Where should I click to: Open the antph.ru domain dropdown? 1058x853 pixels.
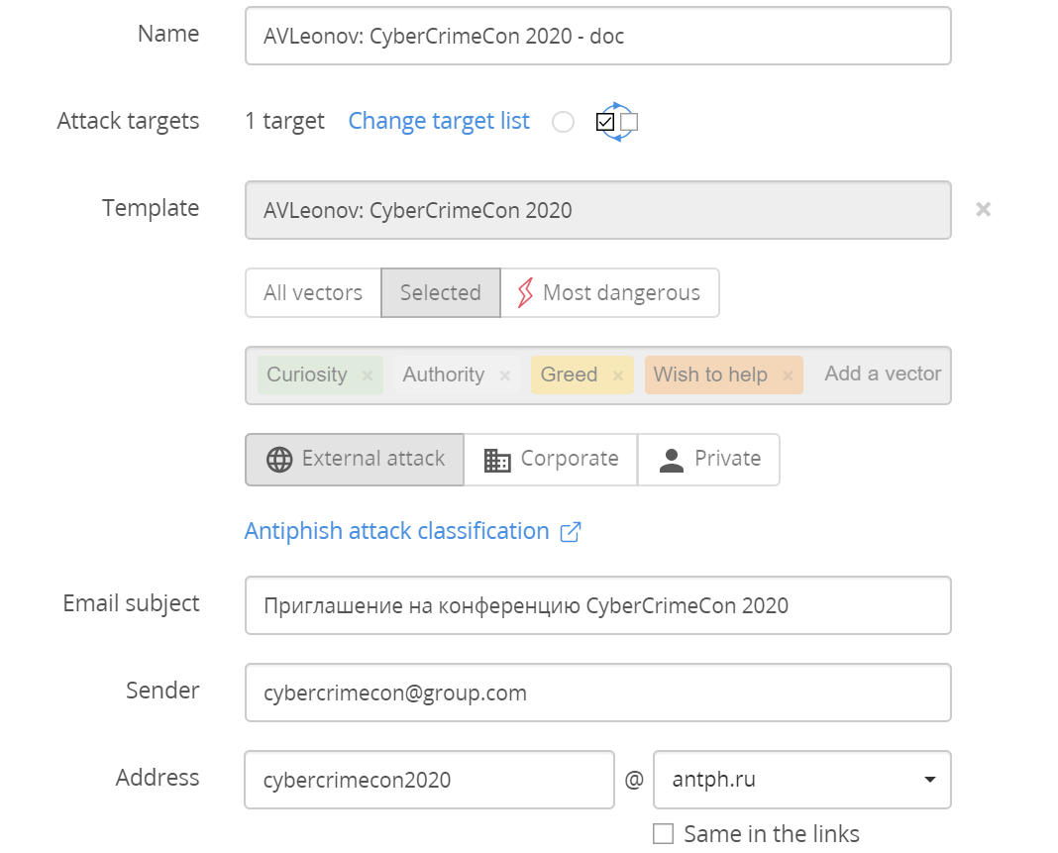tap(802, 780)
